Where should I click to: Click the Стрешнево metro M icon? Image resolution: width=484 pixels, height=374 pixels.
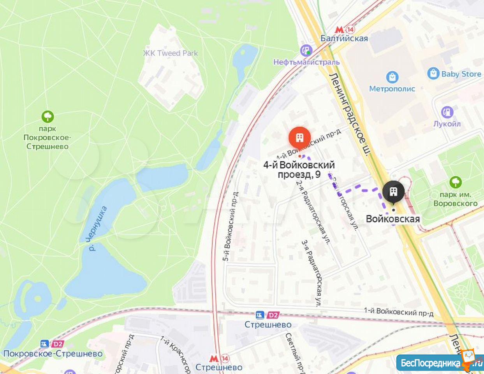point(219,358)
